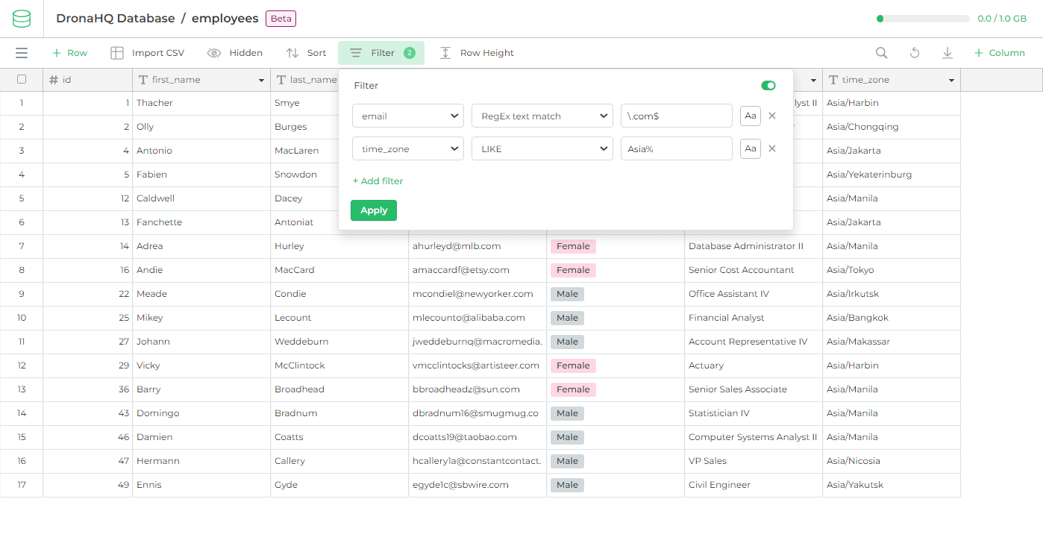Click the id column header
This screenshot has height=549, width=1043.
tap(88, 80)
